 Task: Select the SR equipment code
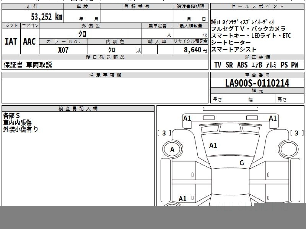pyautogui.click(x=229, y=65)
